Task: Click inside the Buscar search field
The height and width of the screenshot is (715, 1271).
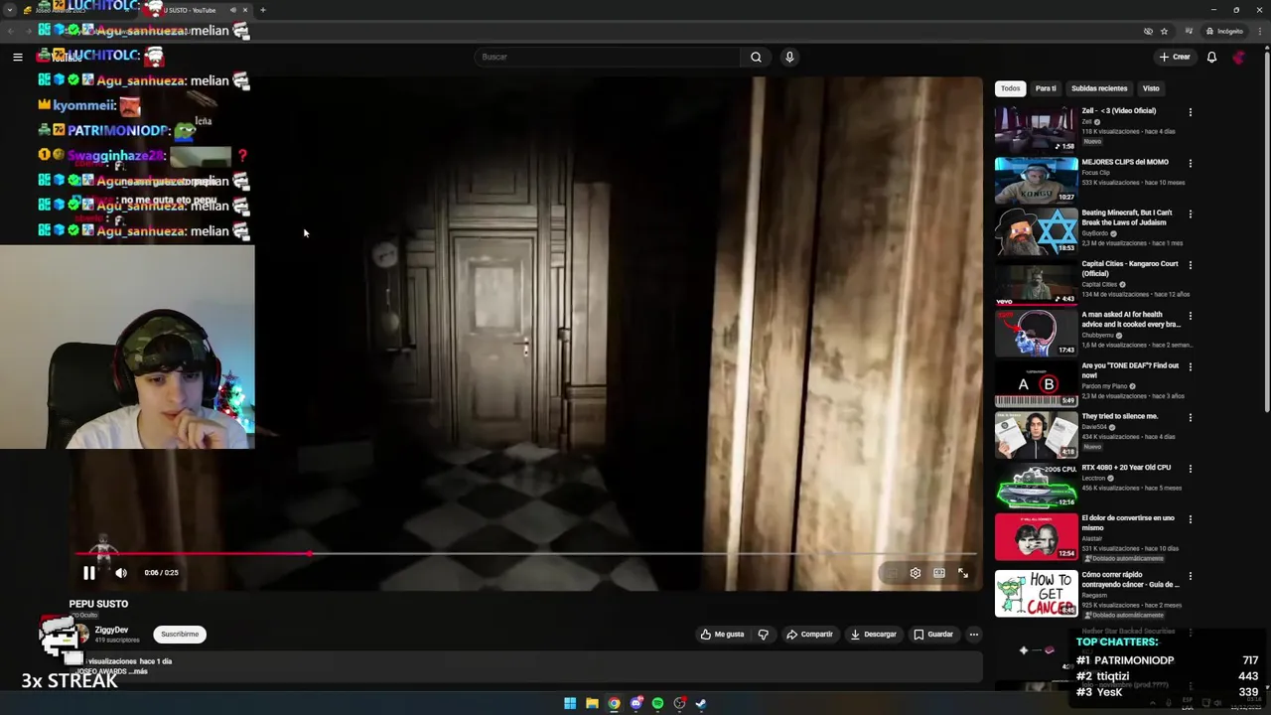Action: pos(607,57)
